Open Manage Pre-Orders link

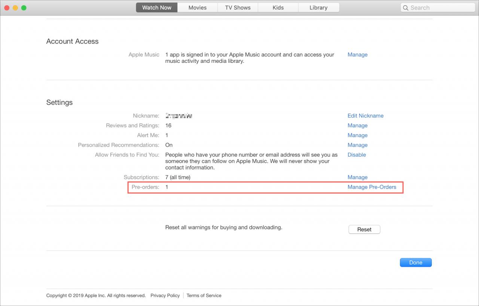[372, 187]
